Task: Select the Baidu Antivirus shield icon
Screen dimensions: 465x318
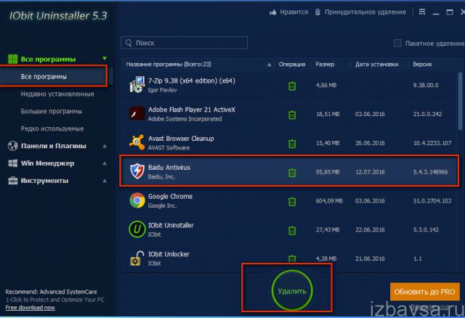Action: [137, 171]
